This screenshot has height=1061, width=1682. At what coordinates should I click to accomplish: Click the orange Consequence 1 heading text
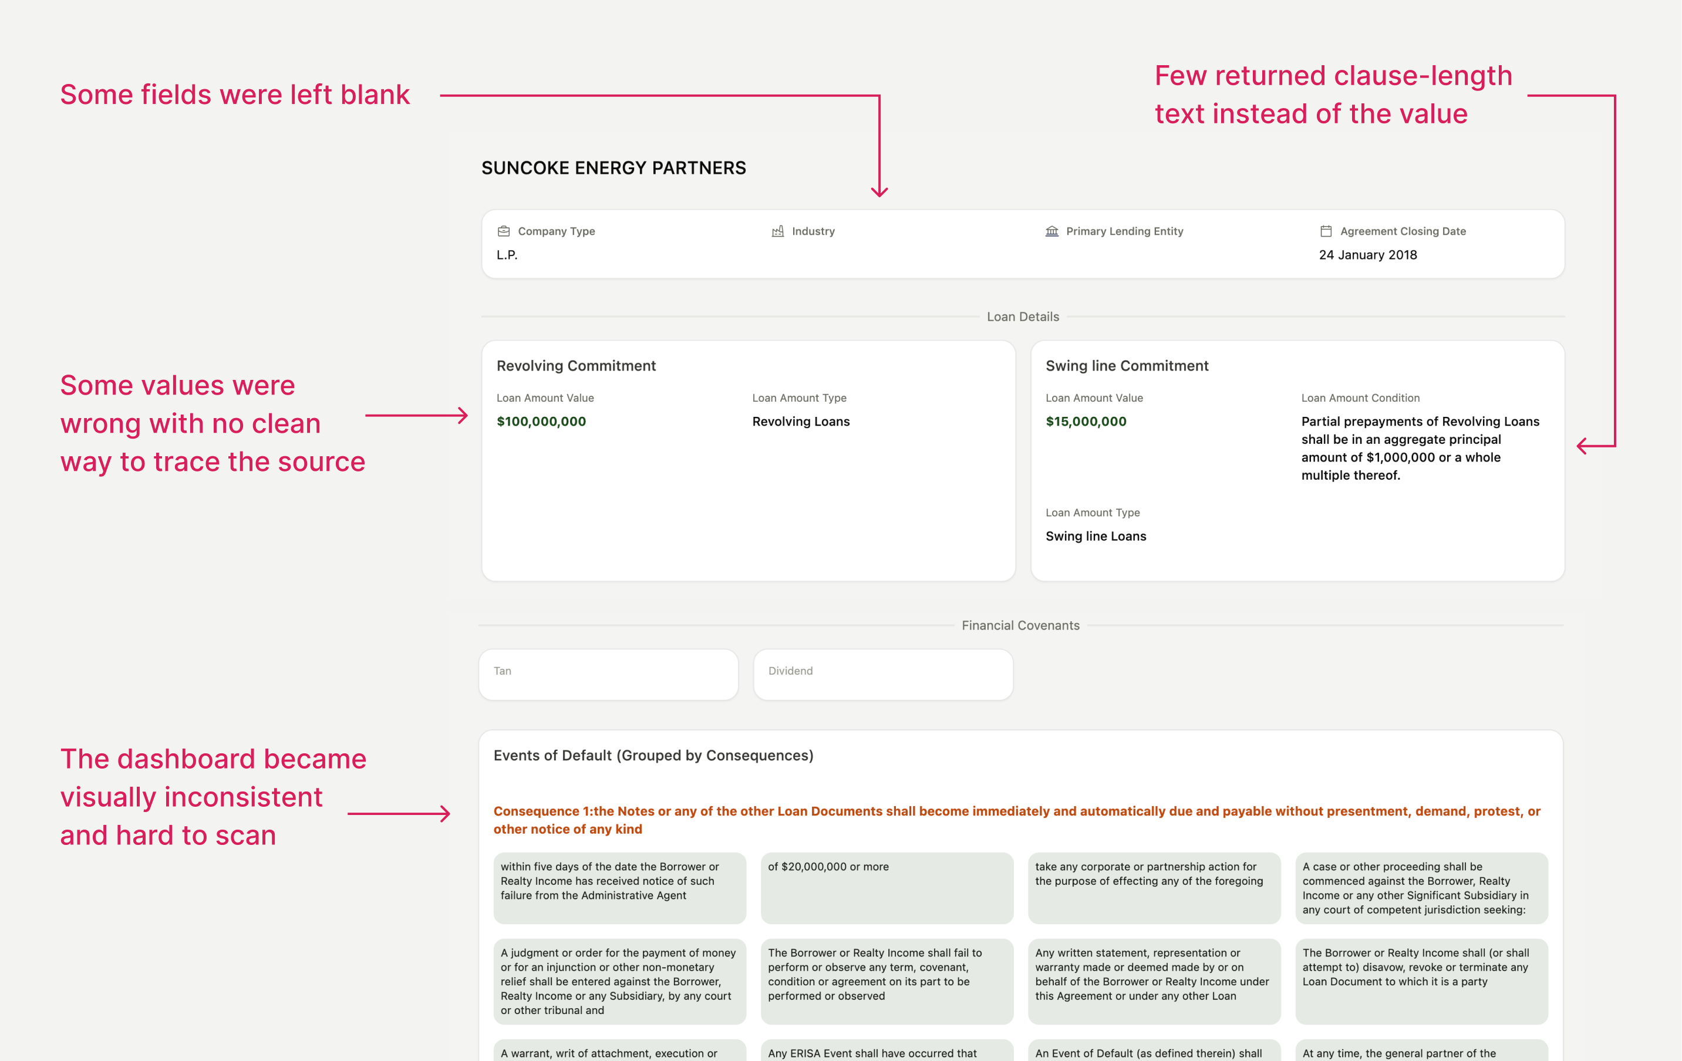tap(1016, 819)
